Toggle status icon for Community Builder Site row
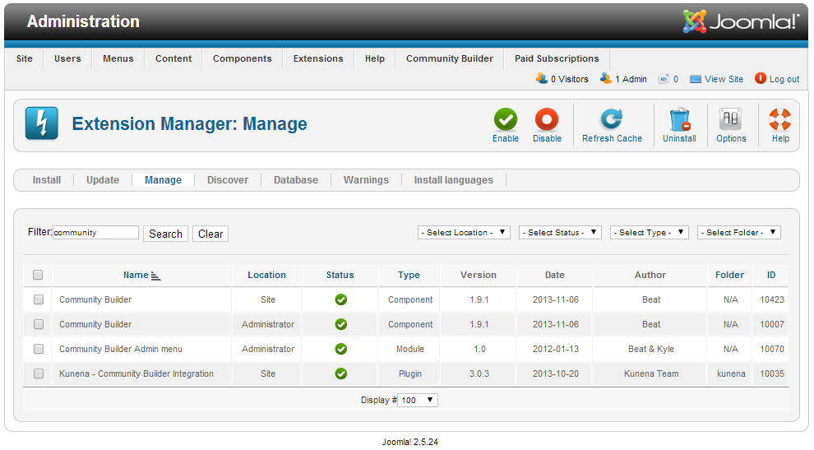This screenshot has height=450, width=814. tap(340, 299)
